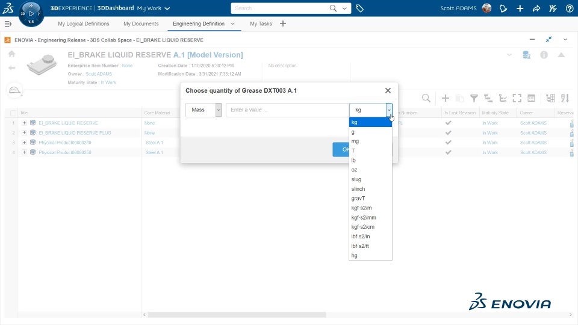Image resolution: width=578 pixels, height=325 pixels.
Task: Open the database relations icon
Action: point(526,55)
